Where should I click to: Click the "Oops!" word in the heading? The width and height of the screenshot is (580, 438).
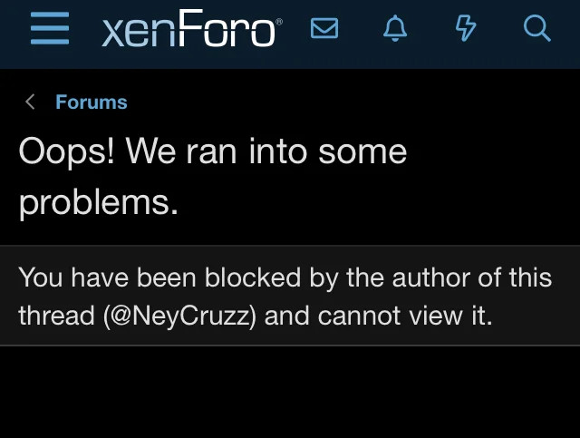pos(66,151)
